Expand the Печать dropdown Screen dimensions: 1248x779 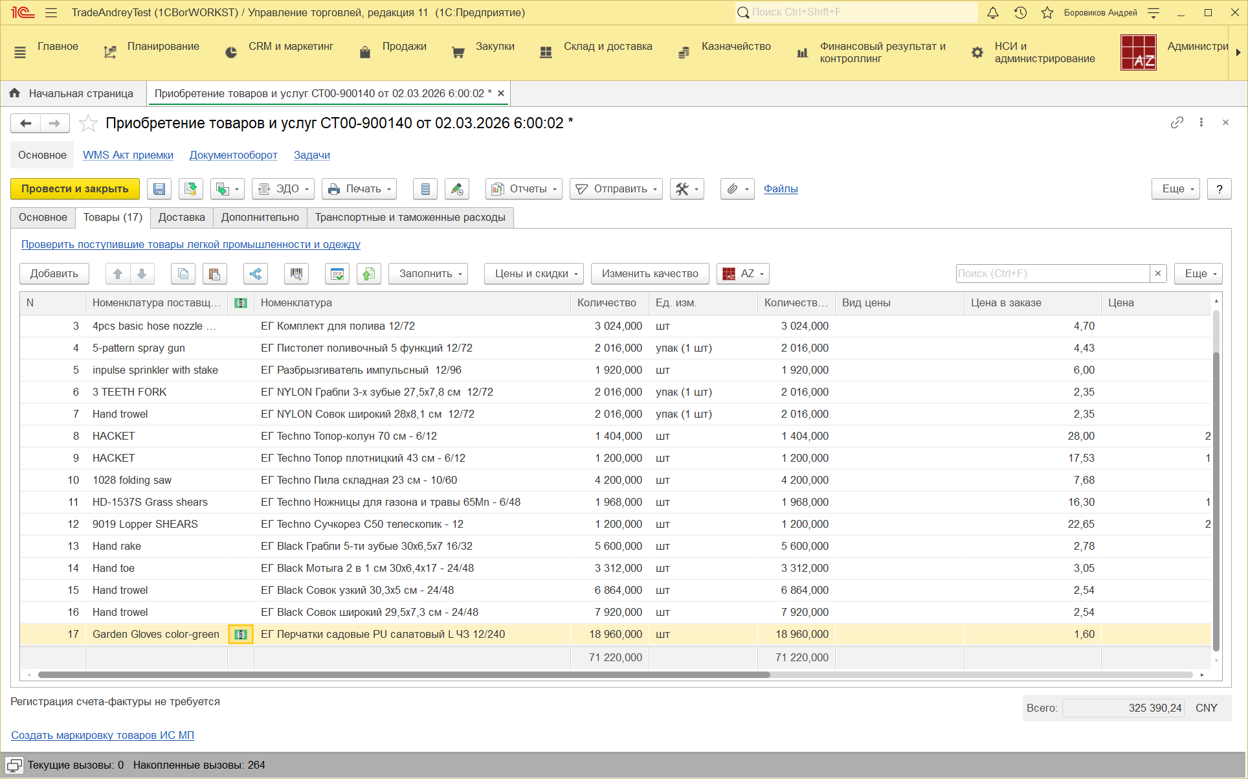point(359,189)
